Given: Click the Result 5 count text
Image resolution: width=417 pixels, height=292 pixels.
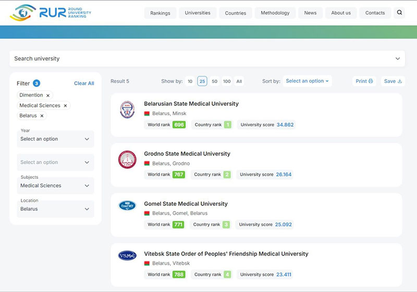Looking at the screenshot, I should click(x=120, y=81).
